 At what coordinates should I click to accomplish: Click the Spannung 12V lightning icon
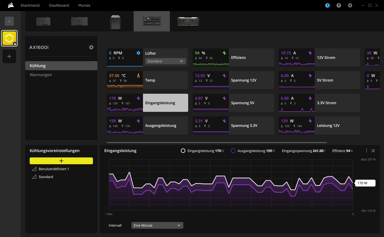pos(224,76)
